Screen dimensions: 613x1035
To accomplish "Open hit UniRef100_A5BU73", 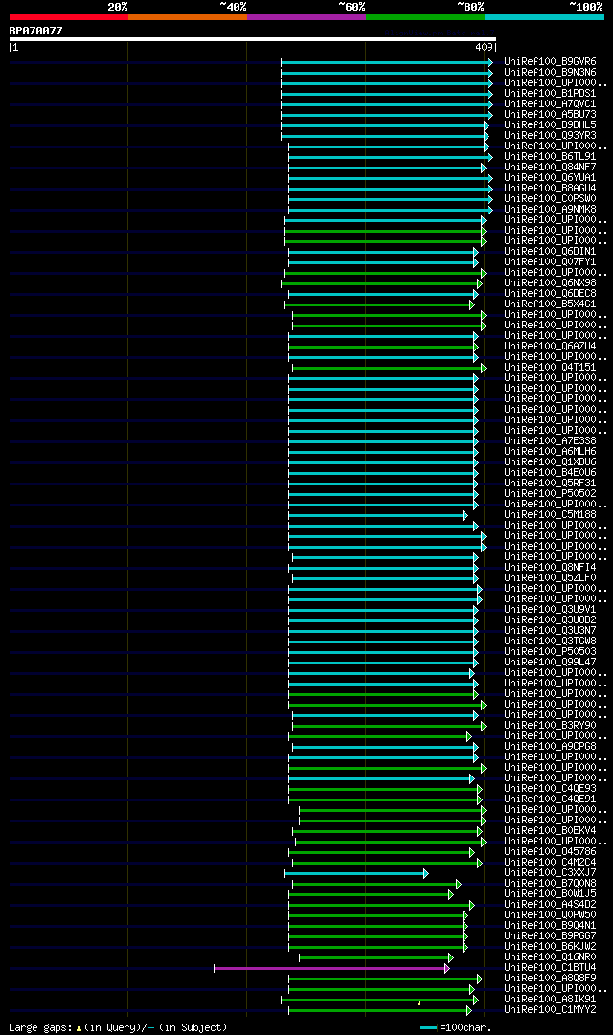I will pyautogui.click(x=550, y=115).
